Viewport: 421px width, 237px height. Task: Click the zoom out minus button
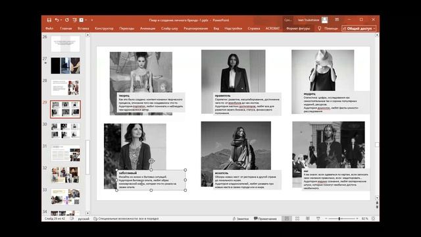(326, 219)
